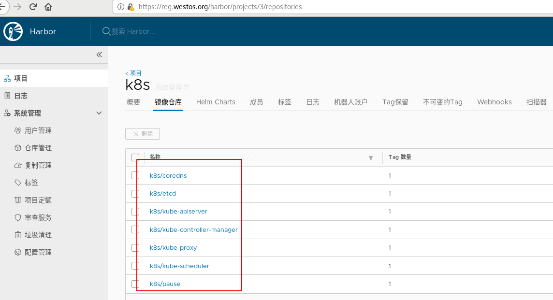
Task: Click the Harbor lighthouse logo
Action: 13,31
